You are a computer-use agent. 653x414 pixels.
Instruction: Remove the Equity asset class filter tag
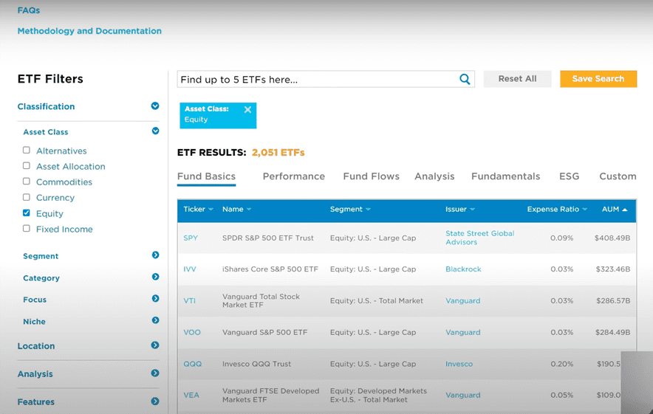click(247, 110)
